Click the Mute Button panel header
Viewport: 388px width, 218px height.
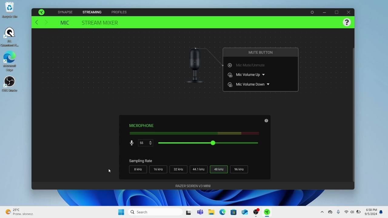coord(260,52)
